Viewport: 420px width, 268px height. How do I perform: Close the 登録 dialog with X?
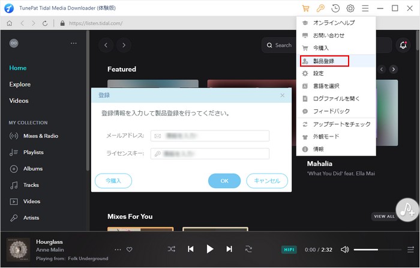283,95
